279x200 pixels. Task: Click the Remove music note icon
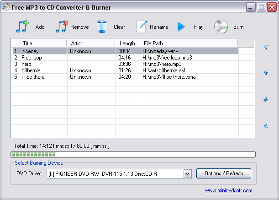point(62,27)
